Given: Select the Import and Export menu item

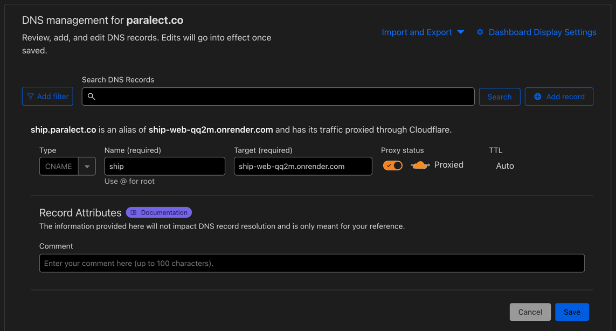Looking at the screenshot, I should pyautogui.click(x=417, y=32).
